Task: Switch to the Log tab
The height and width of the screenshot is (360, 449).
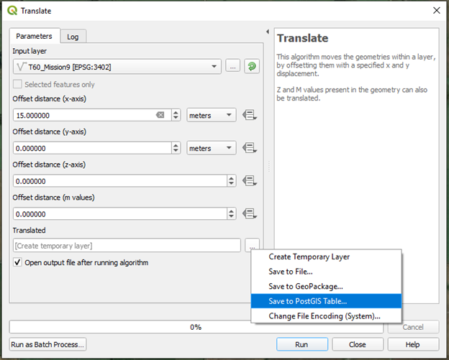Action: [x=73, y=37]
